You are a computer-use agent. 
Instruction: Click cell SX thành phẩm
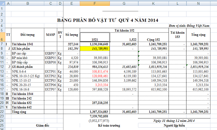tap(28, 67)
